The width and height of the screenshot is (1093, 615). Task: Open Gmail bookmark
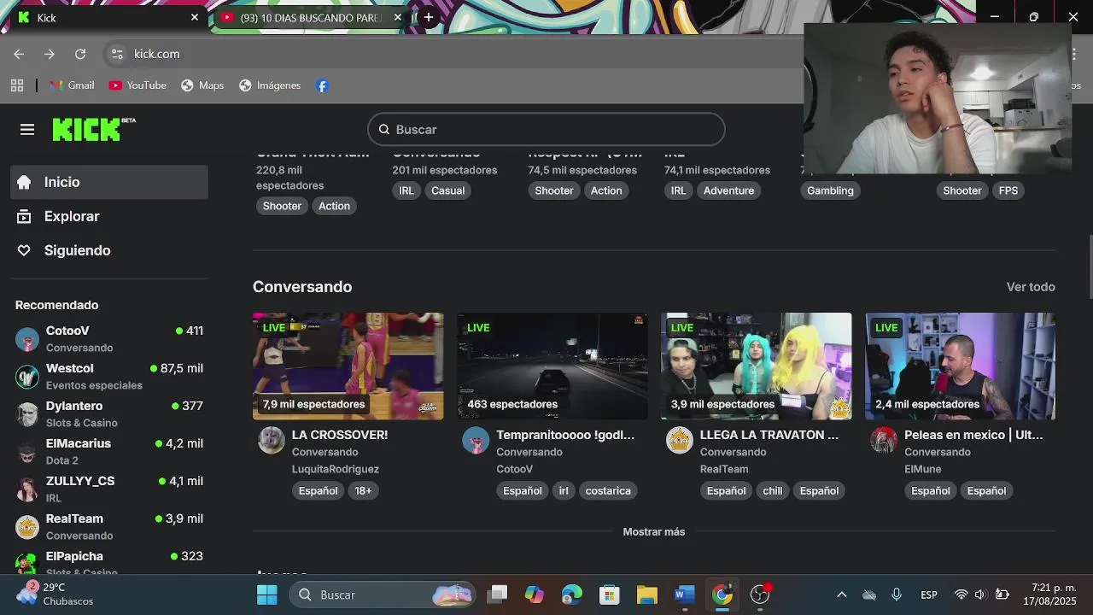point(72,85)
